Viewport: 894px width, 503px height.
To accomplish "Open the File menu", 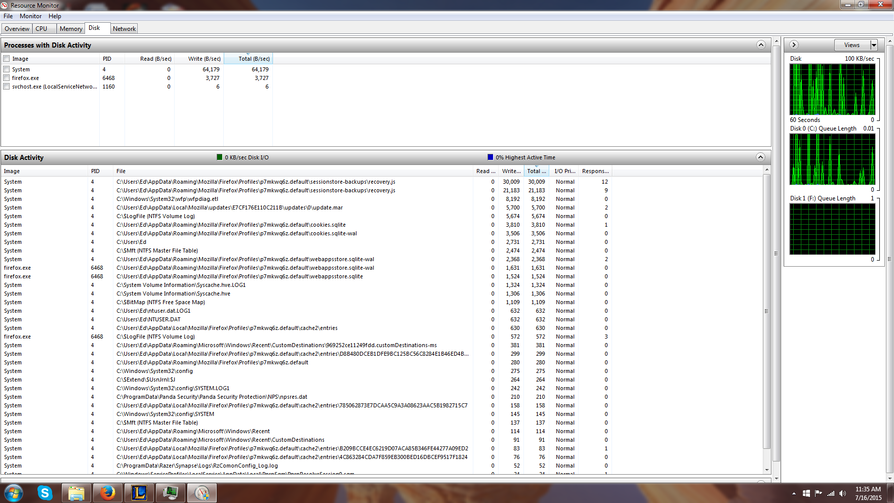I will (x=8, y=16).
